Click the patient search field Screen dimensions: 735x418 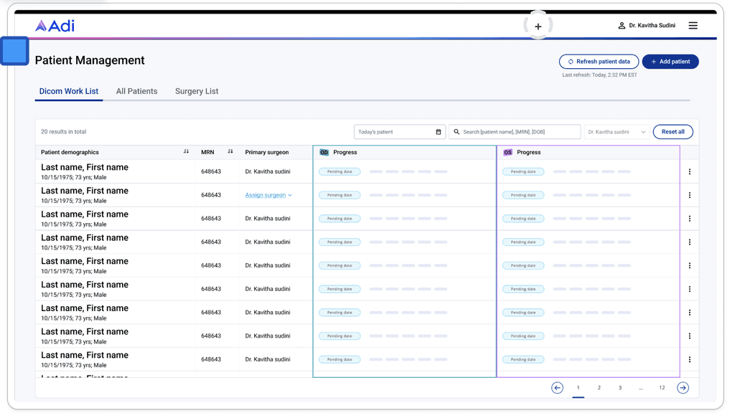(515, 132)
